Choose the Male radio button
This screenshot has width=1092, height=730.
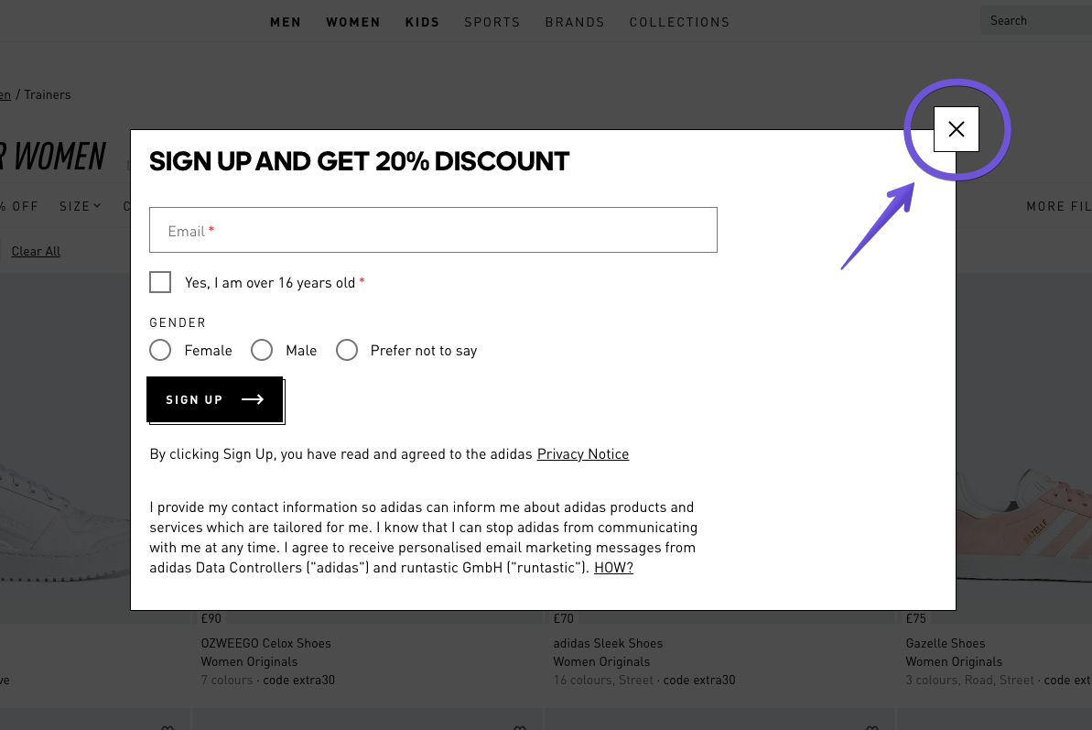pyautogui.click(x=262, y=350)
